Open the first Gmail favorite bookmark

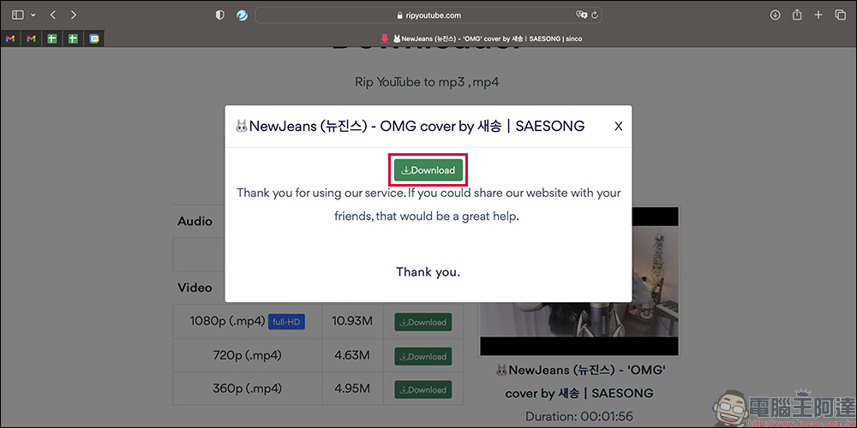(9, 39)
